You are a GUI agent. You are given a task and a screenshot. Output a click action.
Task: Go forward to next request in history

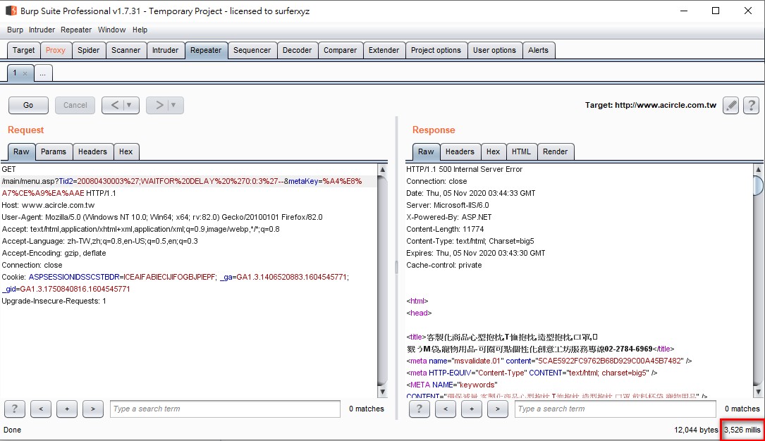click(x=159, y=105)
